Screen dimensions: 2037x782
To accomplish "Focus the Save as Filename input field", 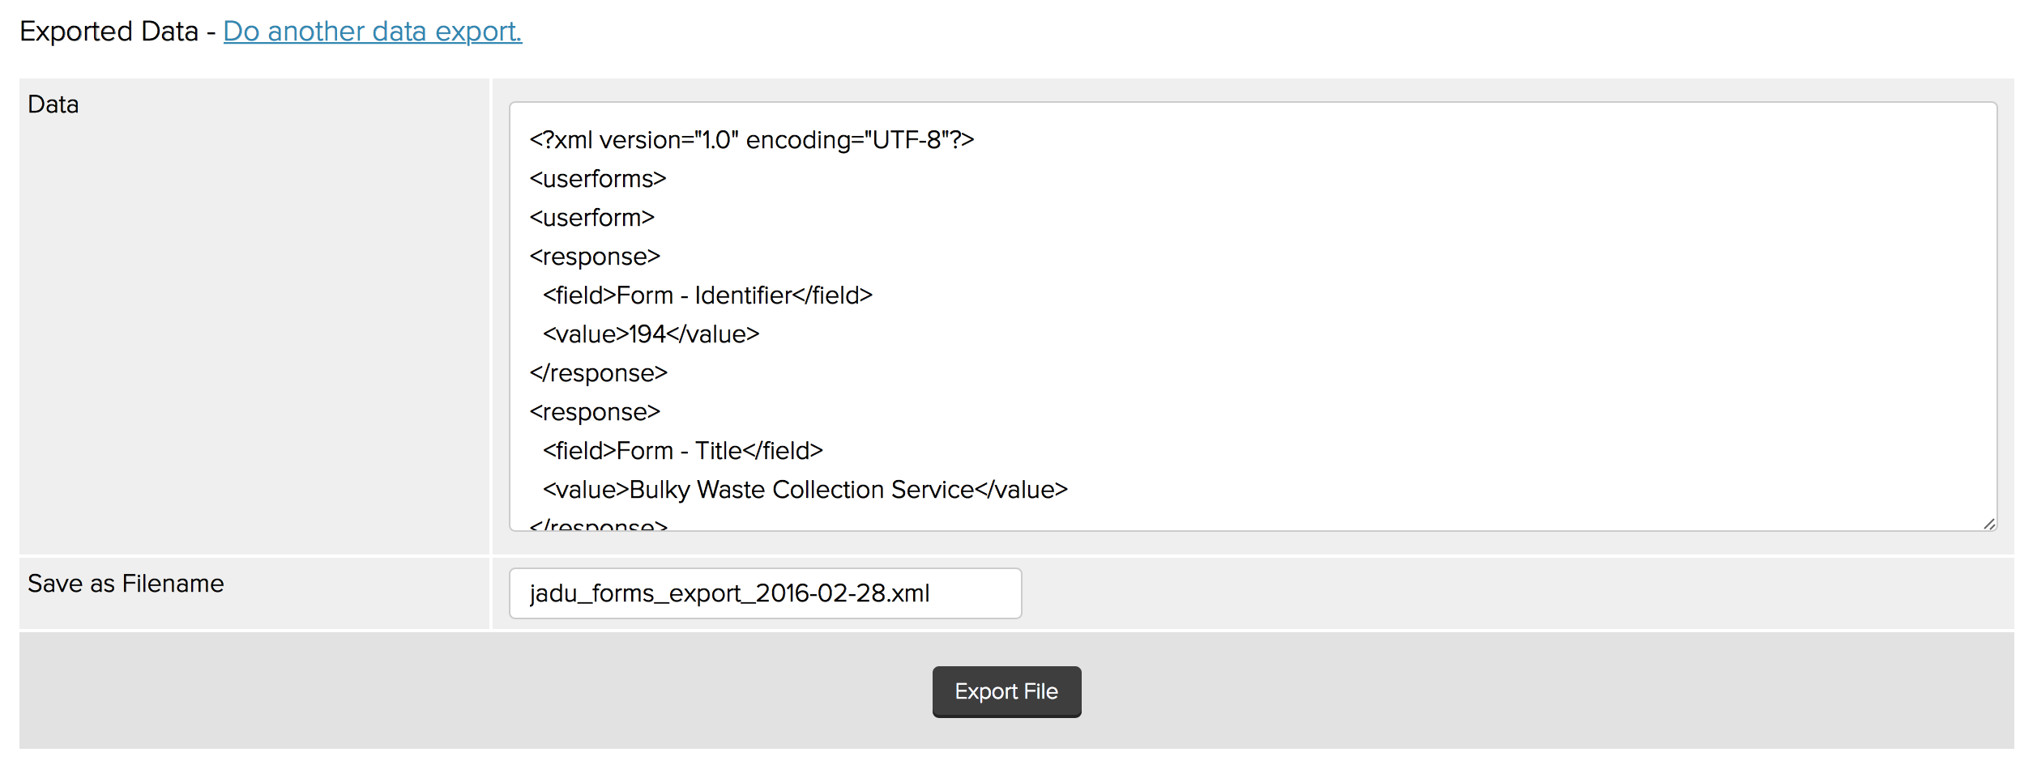I will (x=764, y=593).
